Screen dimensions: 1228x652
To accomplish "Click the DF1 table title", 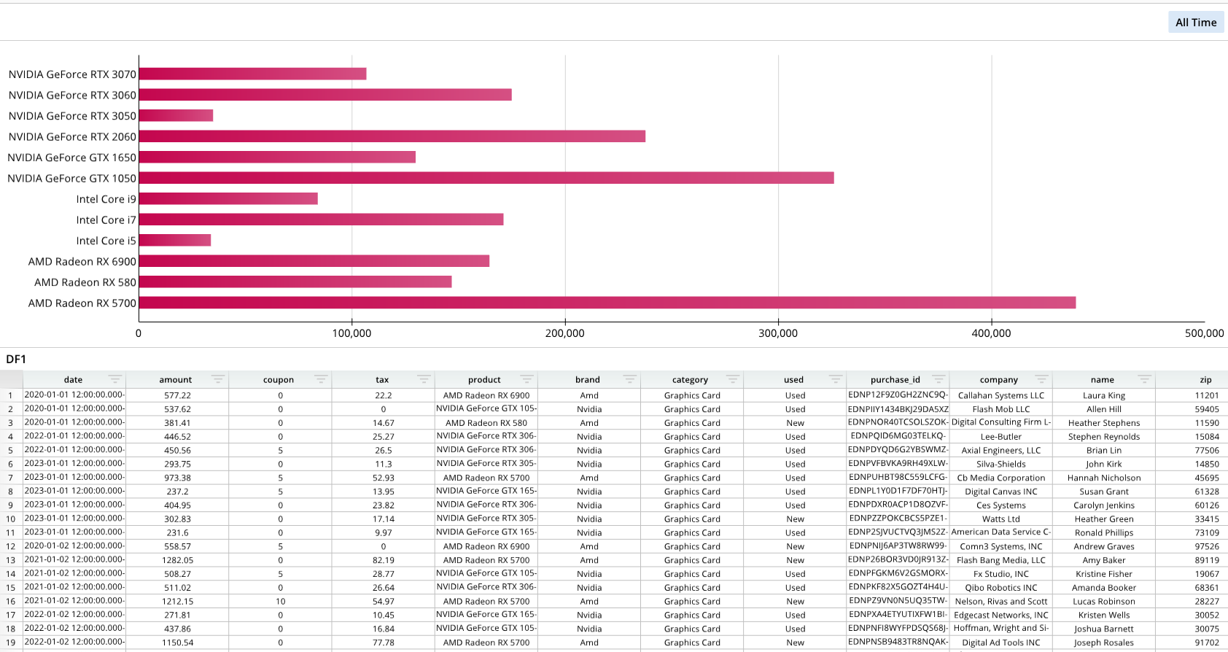I will click(16, 359).
